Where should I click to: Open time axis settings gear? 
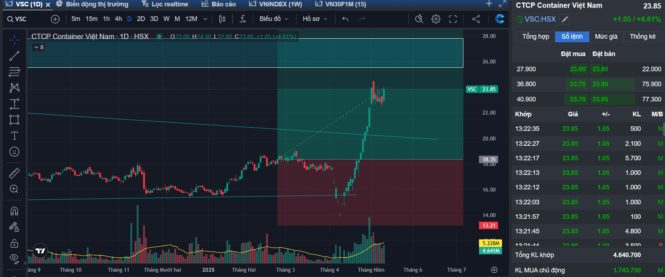pos(494,270)
